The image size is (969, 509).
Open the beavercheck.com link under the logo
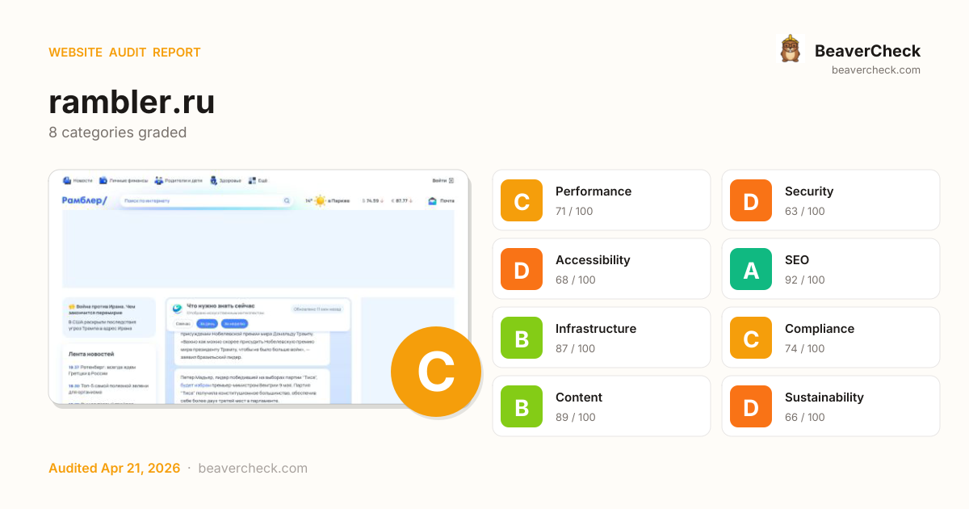[x=875, y=70]
